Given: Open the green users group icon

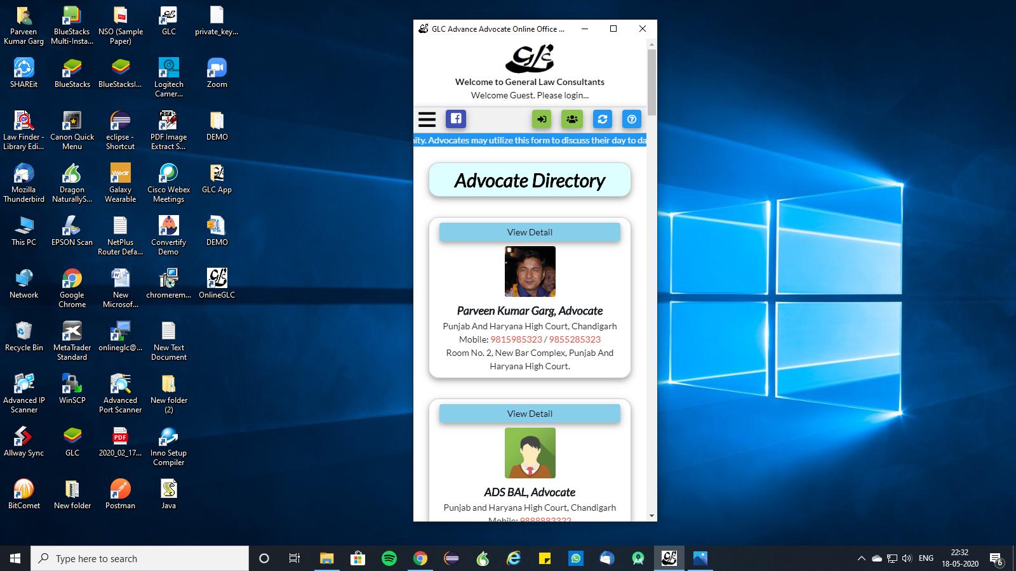Looking at the screenshot, I should tap(572, 119).
